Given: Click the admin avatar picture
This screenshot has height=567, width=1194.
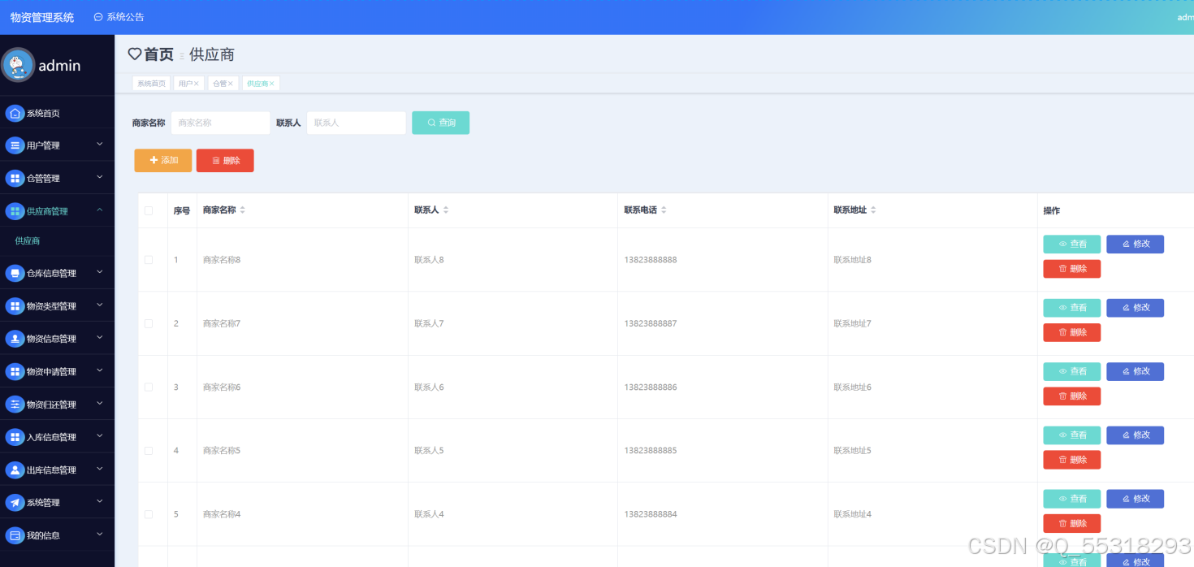Looking at the screenshot, I should pos(18,65).
